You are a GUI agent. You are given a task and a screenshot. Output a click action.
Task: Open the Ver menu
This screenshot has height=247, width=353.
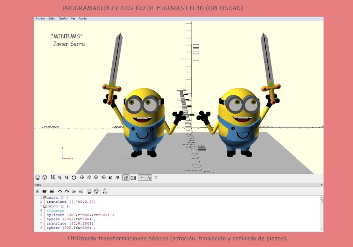pyautogui.click(x=73, y=18)
